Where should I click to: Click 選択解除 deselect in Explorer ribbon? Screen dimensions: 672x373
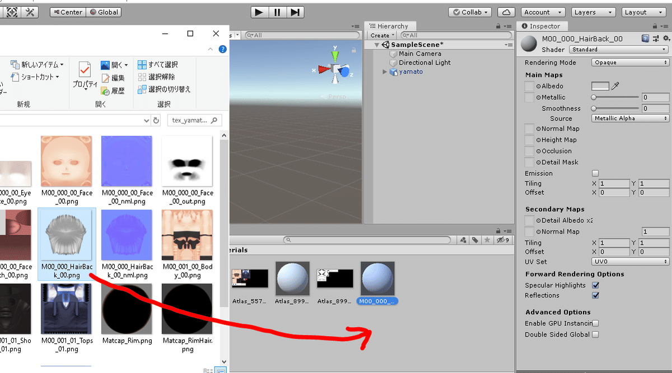click(156, 77)
